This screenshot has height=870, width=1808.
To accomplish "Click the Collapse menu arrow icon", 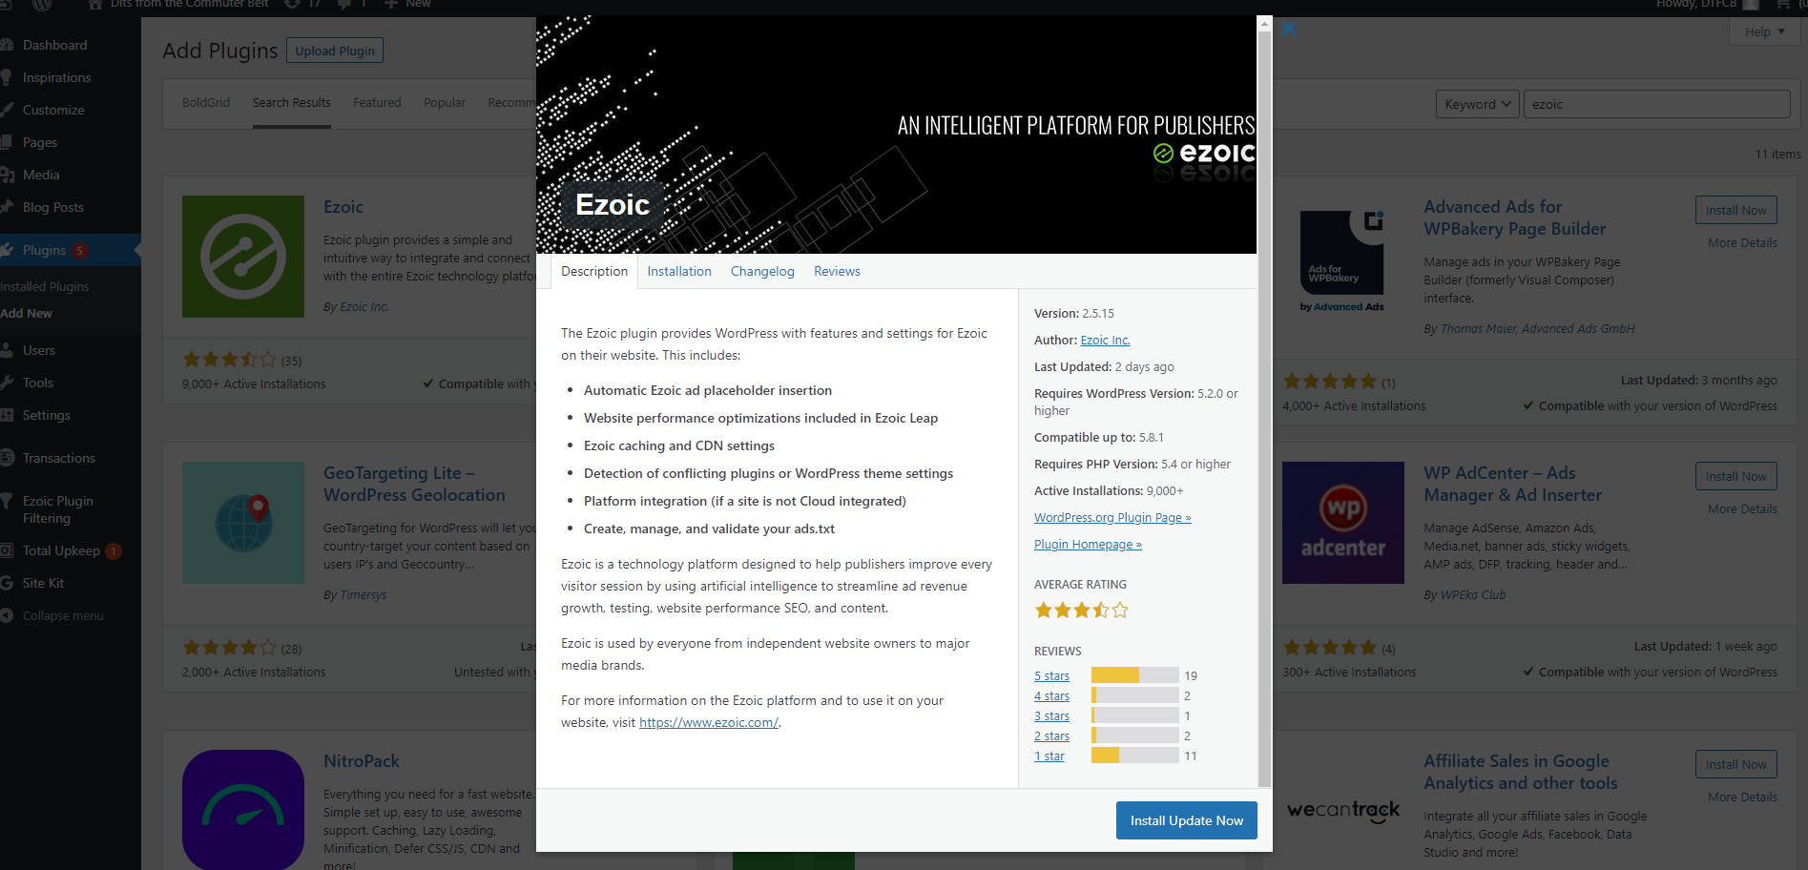I will click(x=7, y=615).
